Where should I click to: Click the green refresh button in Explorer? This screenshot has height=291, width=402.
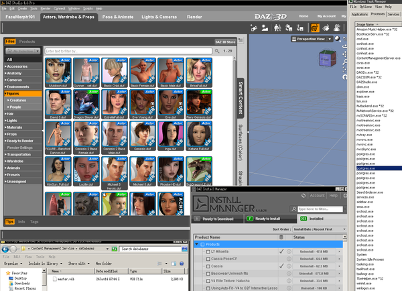point(115,249)
